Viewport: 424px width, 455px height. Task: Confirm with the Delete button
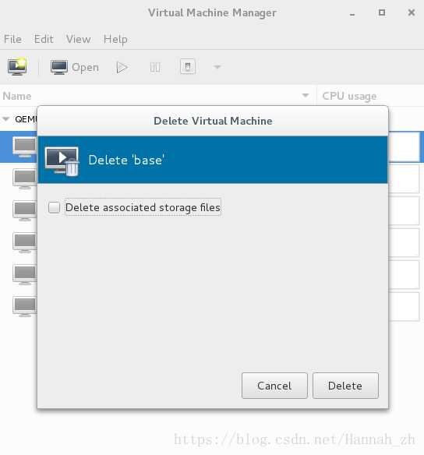click(345, 386)
